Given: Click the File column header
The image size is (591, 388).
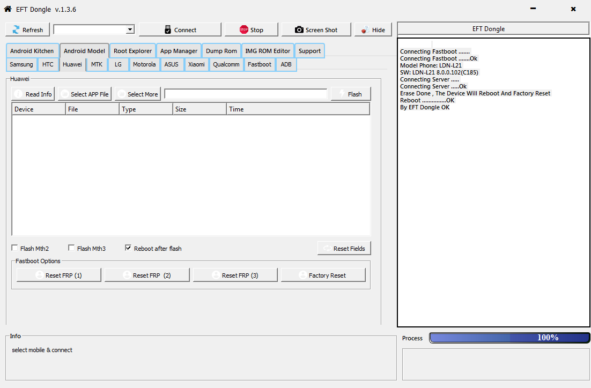Looking at the screenshot, I should coord(92,109).
